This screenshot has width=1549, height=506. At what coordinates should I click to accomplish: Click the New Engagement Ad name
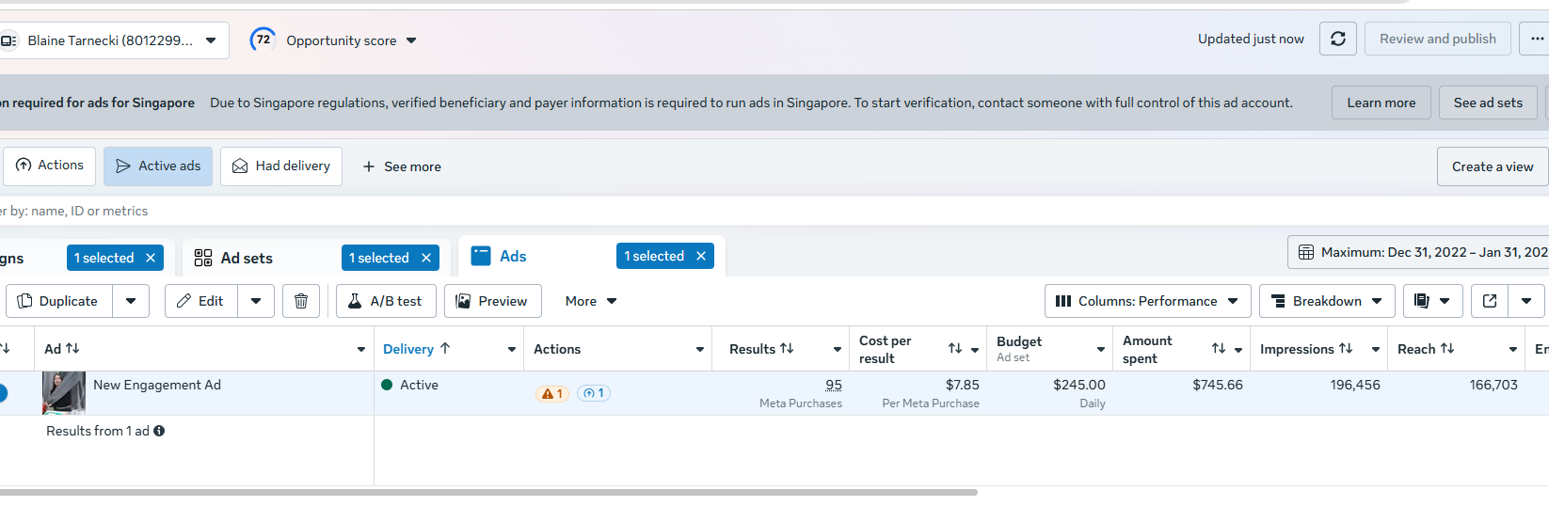point(157,385)
